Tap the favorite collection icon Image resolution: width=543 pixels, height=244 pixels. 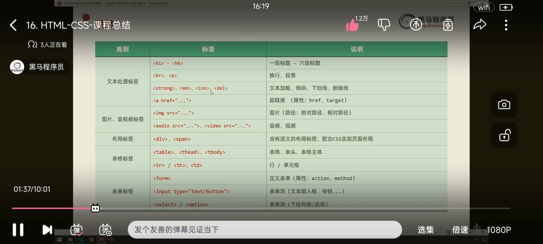[x=448, y=25]
